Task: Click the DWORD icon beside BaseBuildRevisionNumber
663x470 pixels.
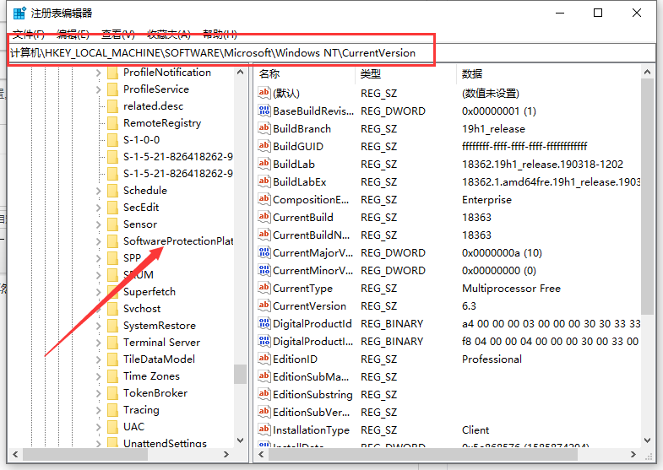Action: (x=264, y=111)
